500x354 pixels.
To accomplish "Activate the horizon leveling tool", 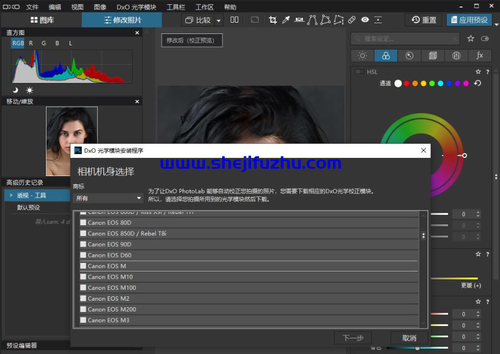I will (x=299, y=20).
